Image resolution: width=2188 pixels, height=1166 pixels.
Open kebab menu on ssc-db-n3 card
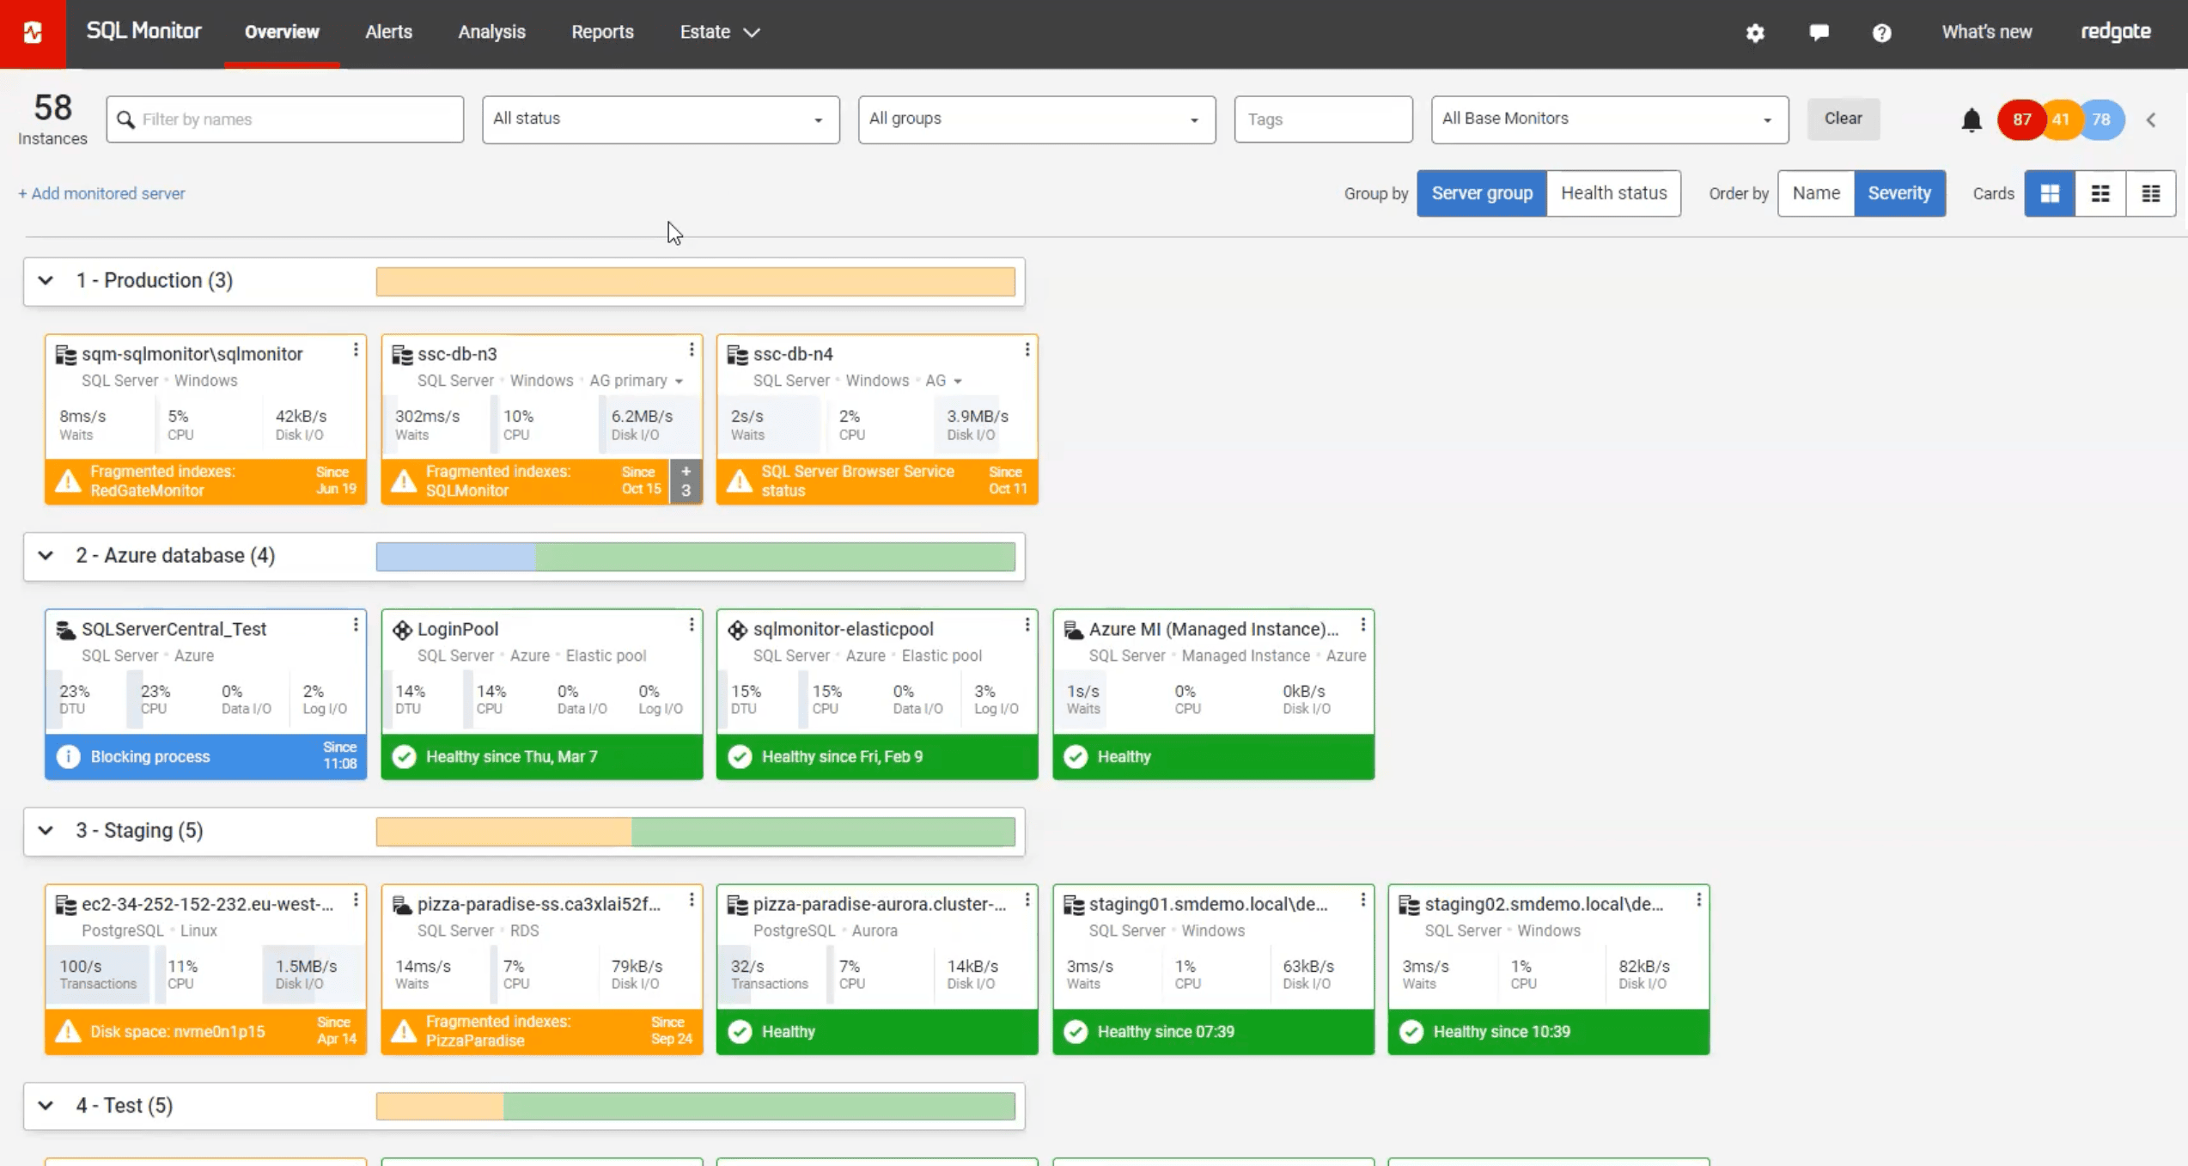(x=692, y=350)
